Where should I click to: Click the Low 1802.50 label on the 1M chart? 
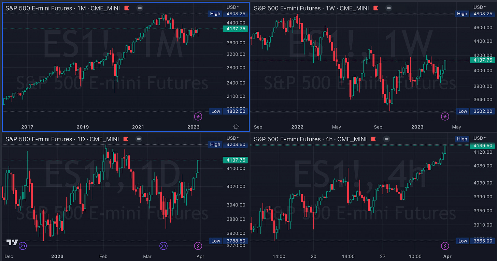point(228,111)
